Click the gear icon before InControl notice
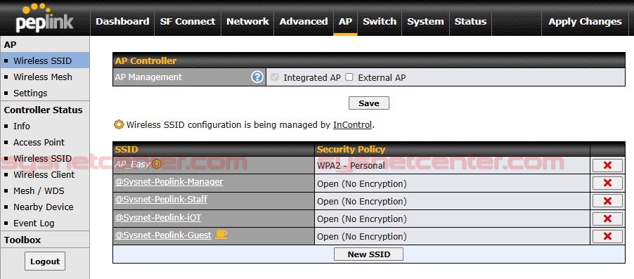 point(119,124)
